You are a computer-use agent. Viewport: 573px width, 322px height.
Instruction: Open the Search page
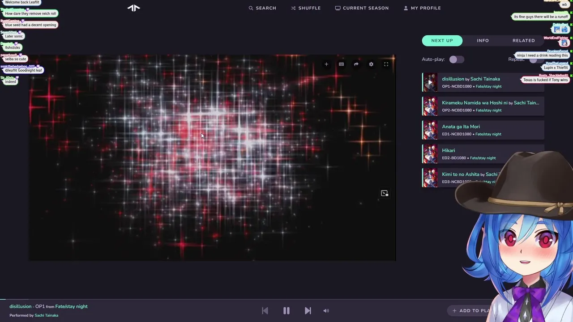click(x=262, y=8)
